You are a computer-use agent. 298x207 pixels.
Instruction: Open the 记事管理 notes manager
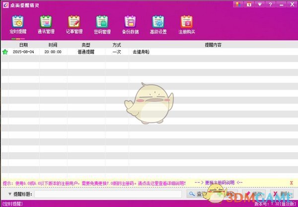click(74, 24)
